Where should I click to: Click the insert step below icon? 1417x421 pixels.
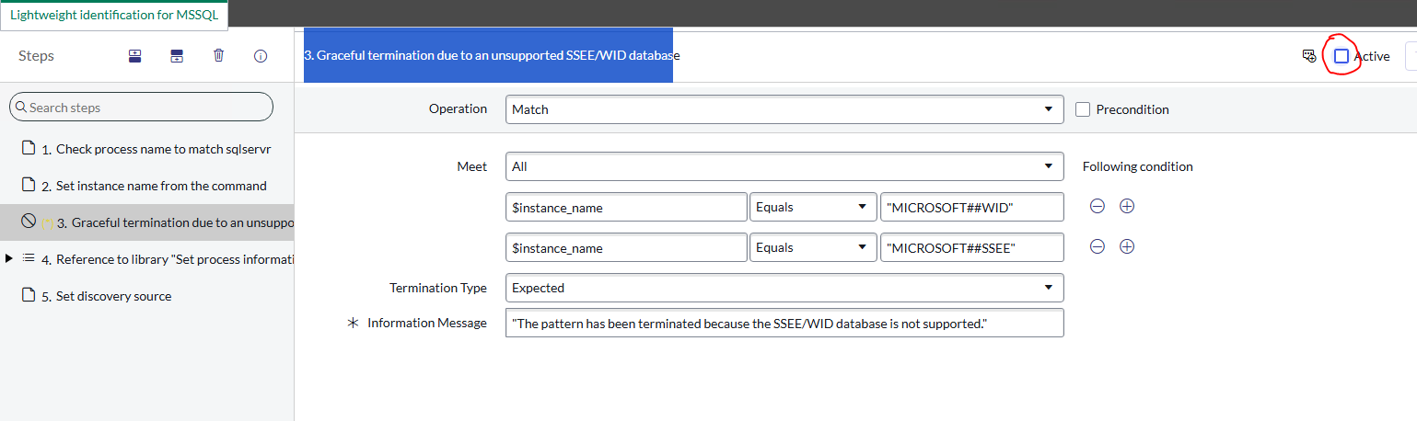click(x=177, y=56)
